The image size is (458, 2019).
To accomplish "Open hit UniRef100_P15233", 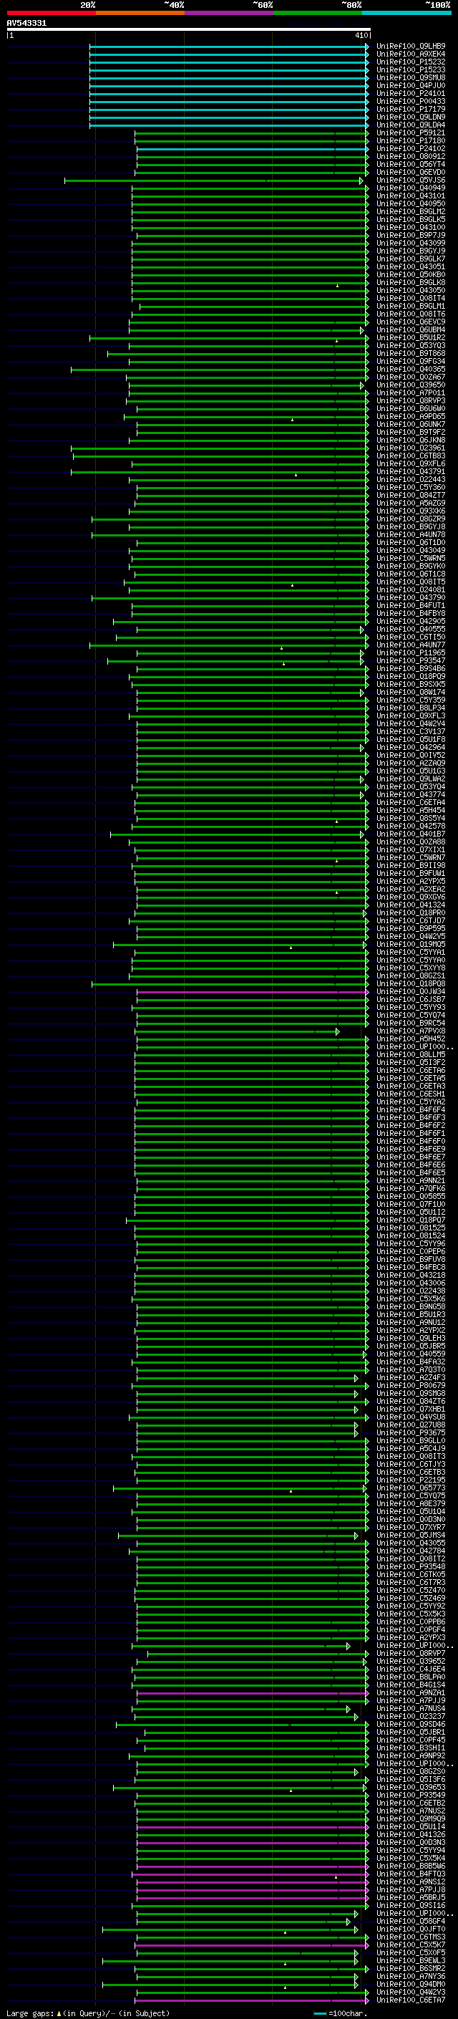I will point(410,70).
